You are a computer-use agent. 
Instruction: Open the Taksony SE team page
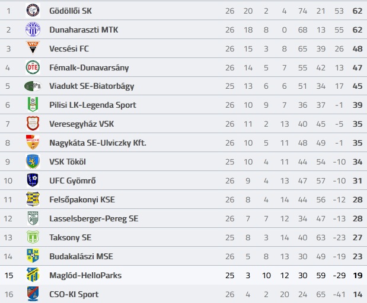click(70, 237)
